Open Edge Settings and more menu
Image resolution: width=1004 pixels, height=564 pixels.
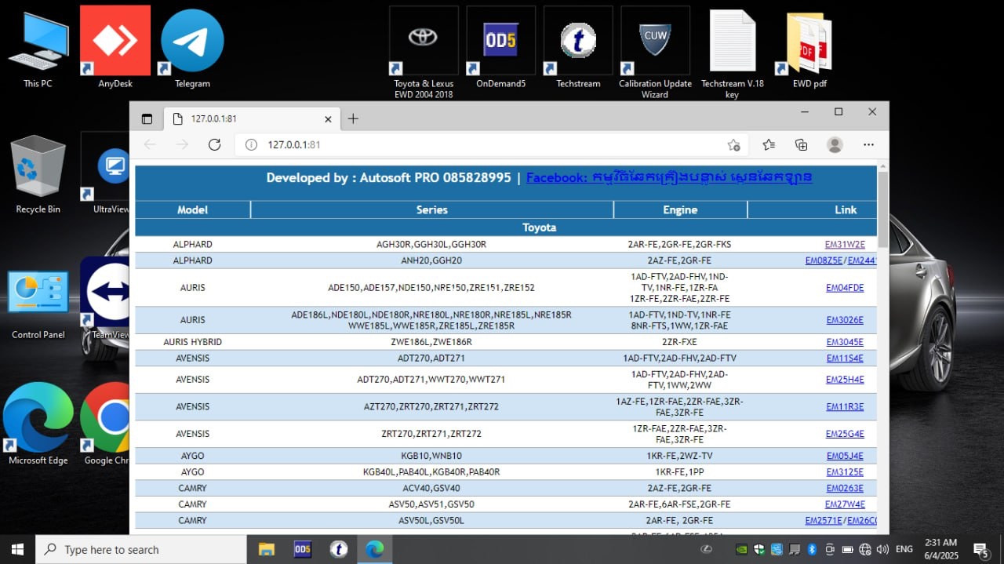pos(868,144)
